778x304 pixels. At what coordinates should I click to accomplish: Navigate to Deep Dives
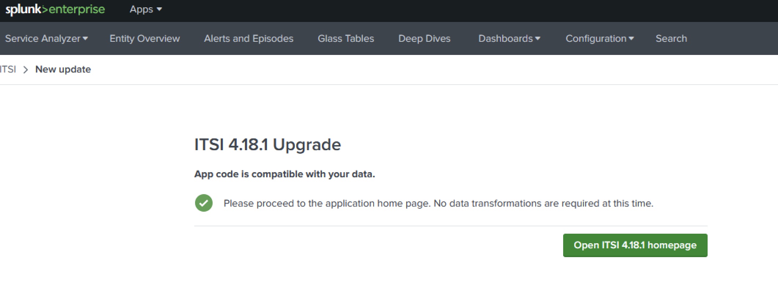point(424,38)
